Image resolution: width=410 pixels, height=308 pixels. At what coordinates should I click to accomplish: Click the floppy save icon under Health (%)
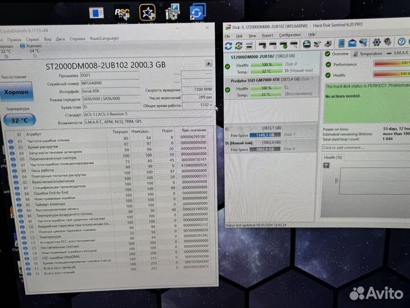point(326,165)
